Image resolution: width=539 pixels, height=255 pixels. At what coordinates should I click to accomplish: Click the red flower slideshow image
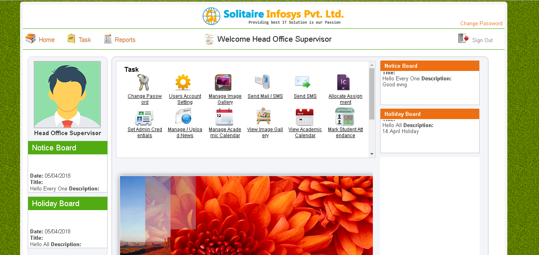246,215
